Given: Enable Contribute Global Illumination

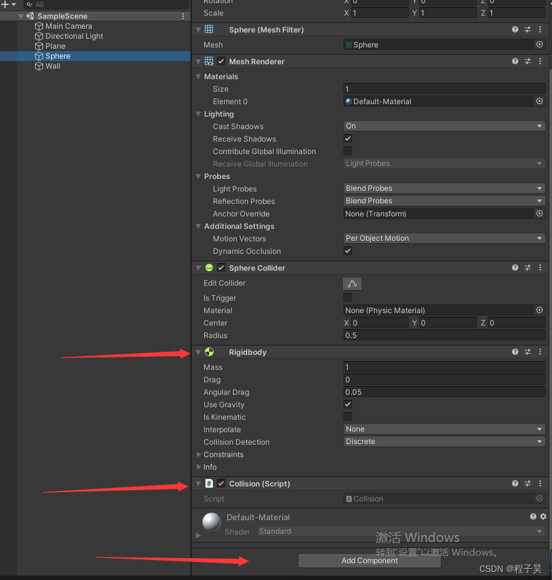Looking at the screenshot, I should (x=348, y=152).
